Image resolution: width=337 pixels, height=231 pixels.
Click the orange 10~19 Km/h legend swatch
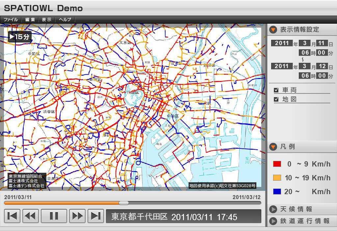(x=277, y=178)
